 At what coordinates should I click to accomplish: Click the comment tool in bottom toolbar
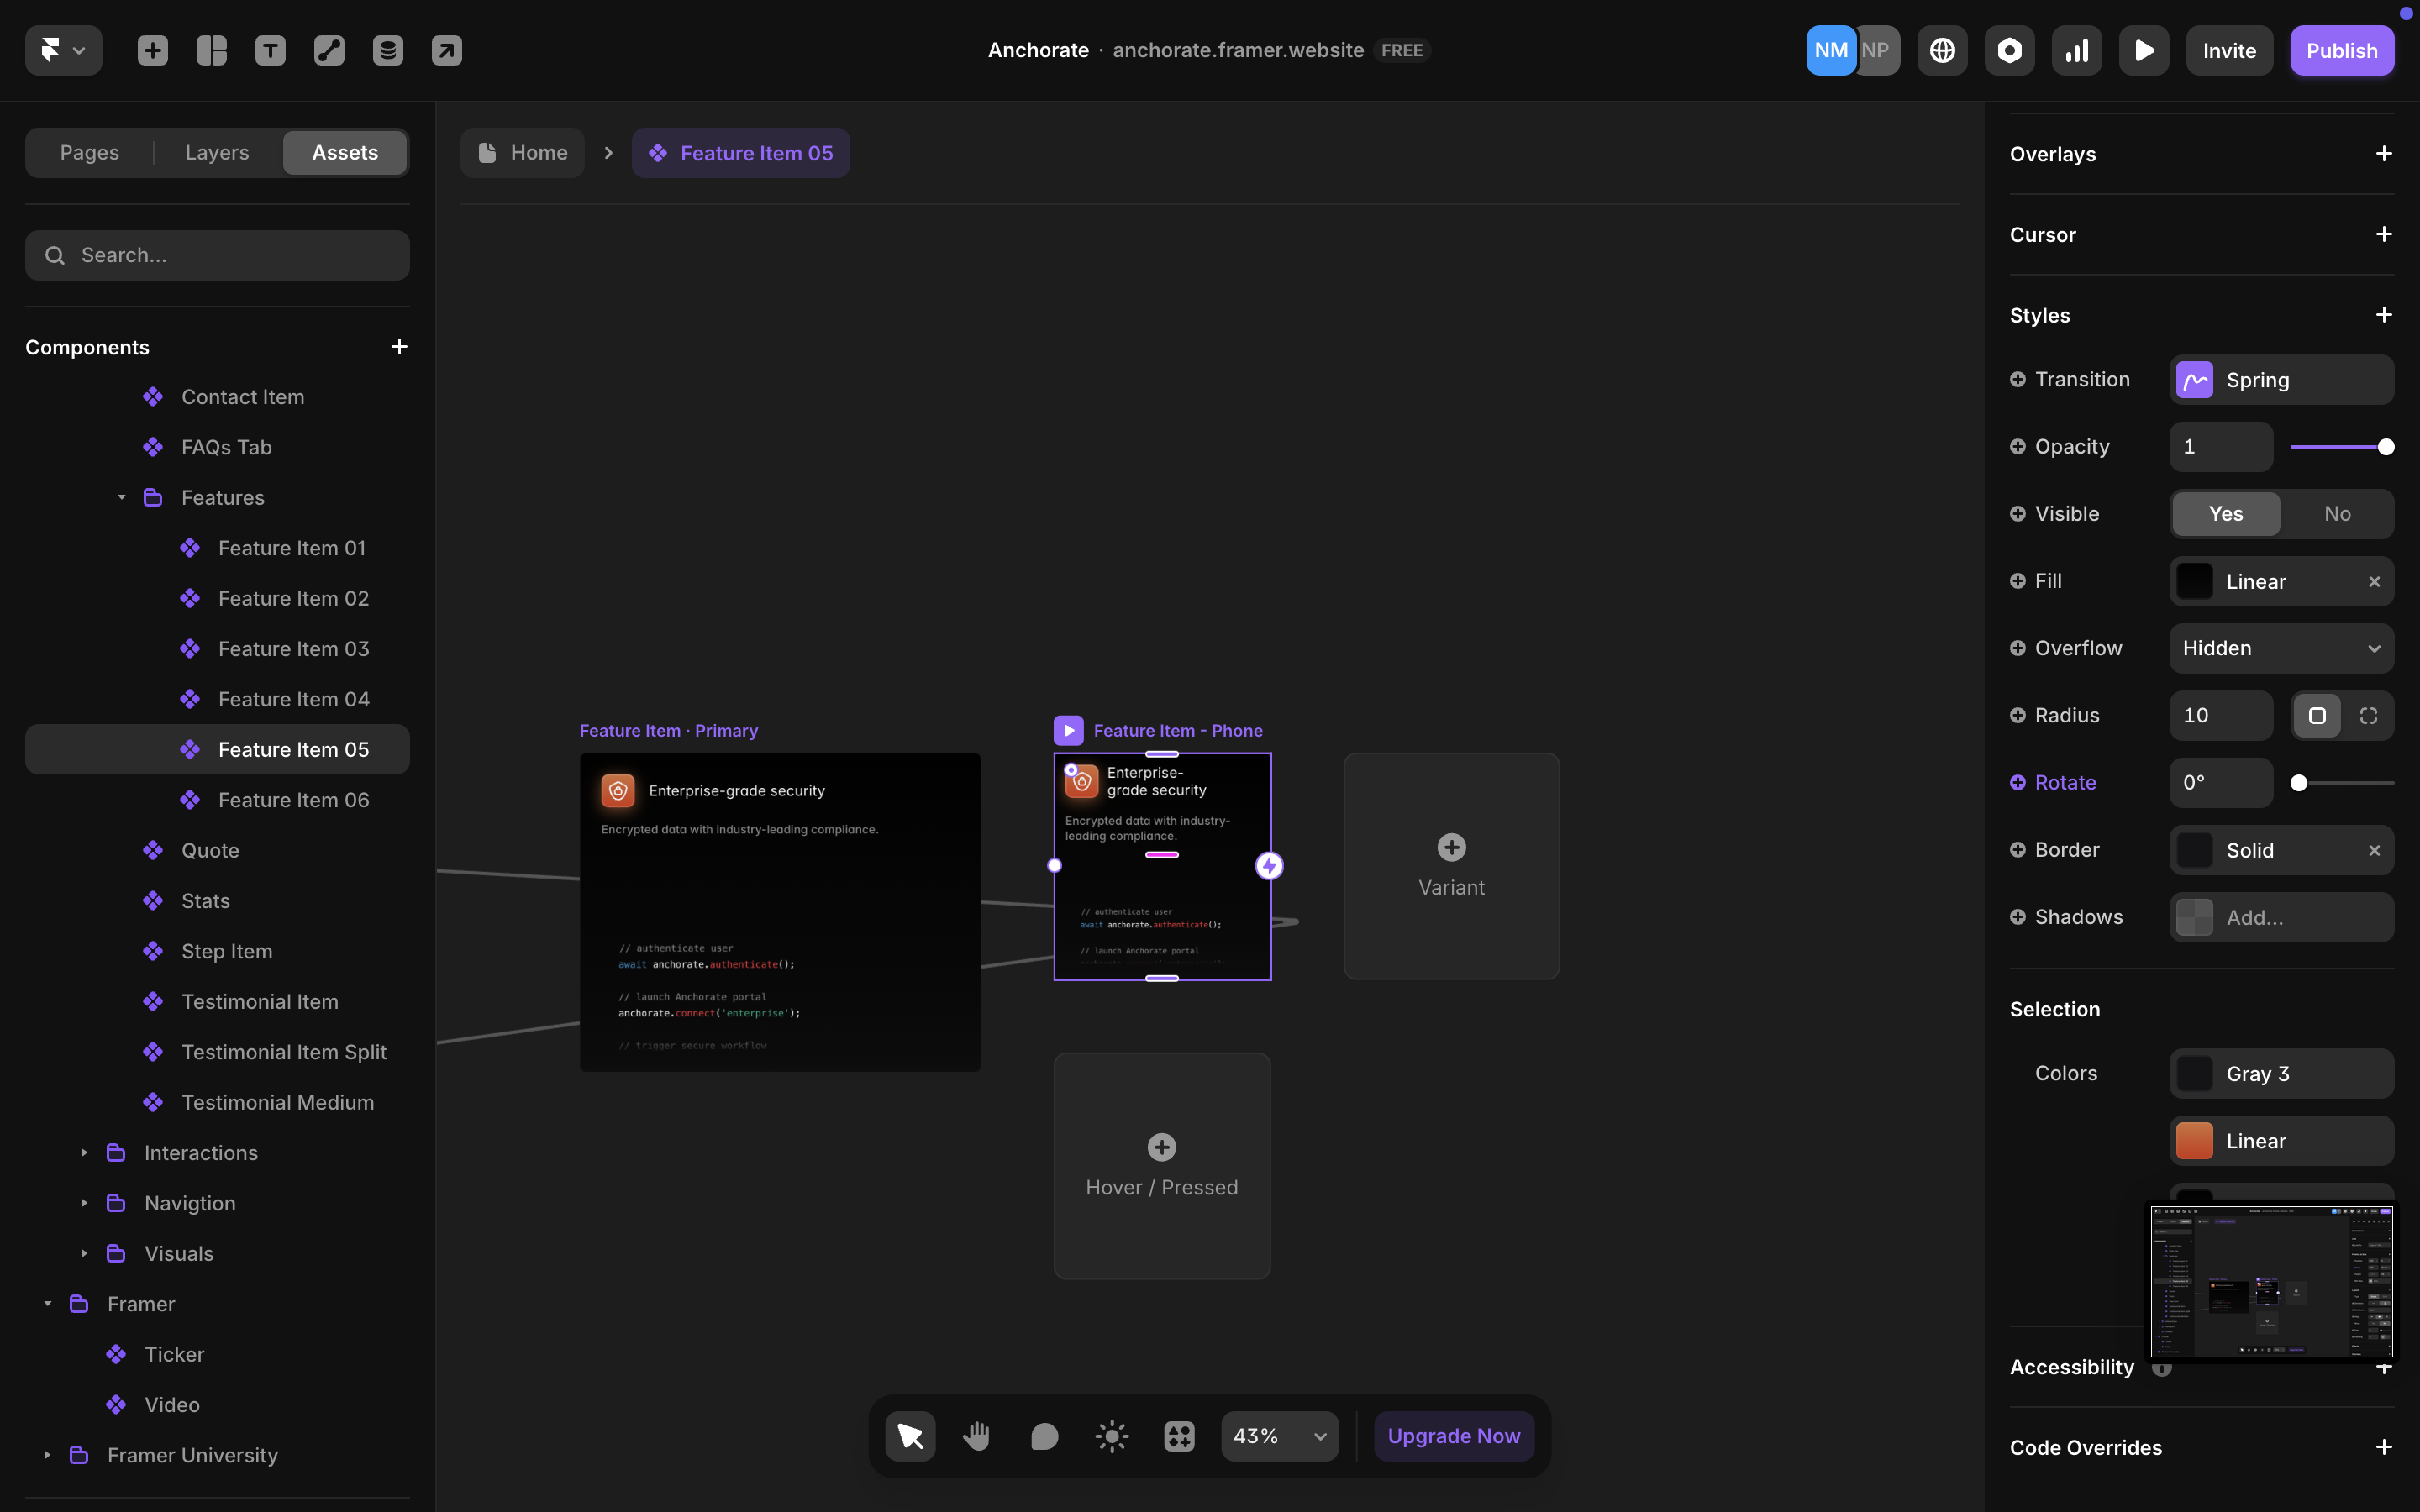click(x=1043, y=1435)
